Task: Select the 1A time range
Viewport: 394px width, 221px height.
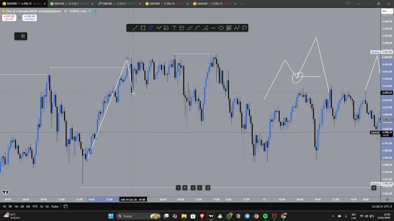Action: tap(42, 207)
